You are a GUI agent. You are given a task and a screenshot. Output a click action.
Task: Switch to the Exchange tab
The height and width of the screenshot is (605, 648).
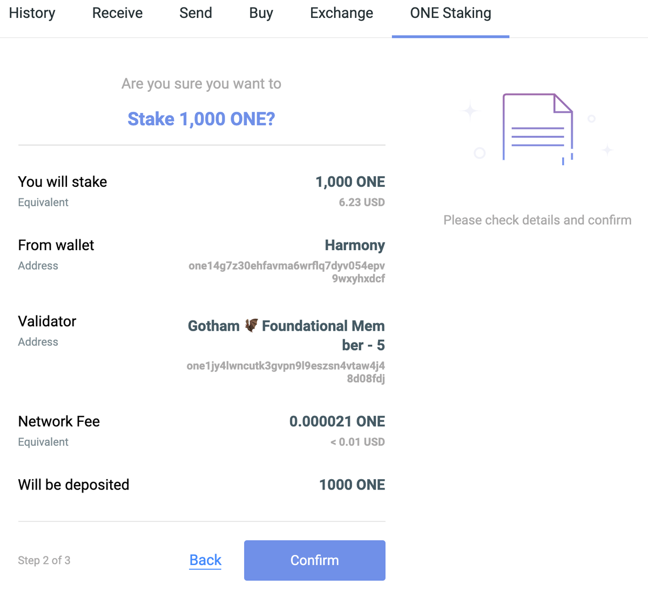pos(341,13)
